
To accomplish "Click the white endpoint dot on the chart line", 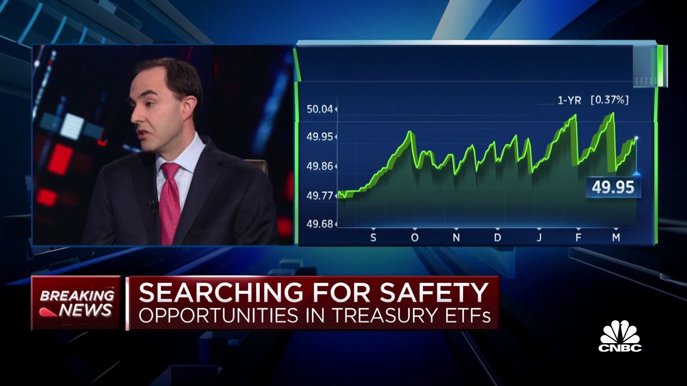I will [x=636, y=138].
